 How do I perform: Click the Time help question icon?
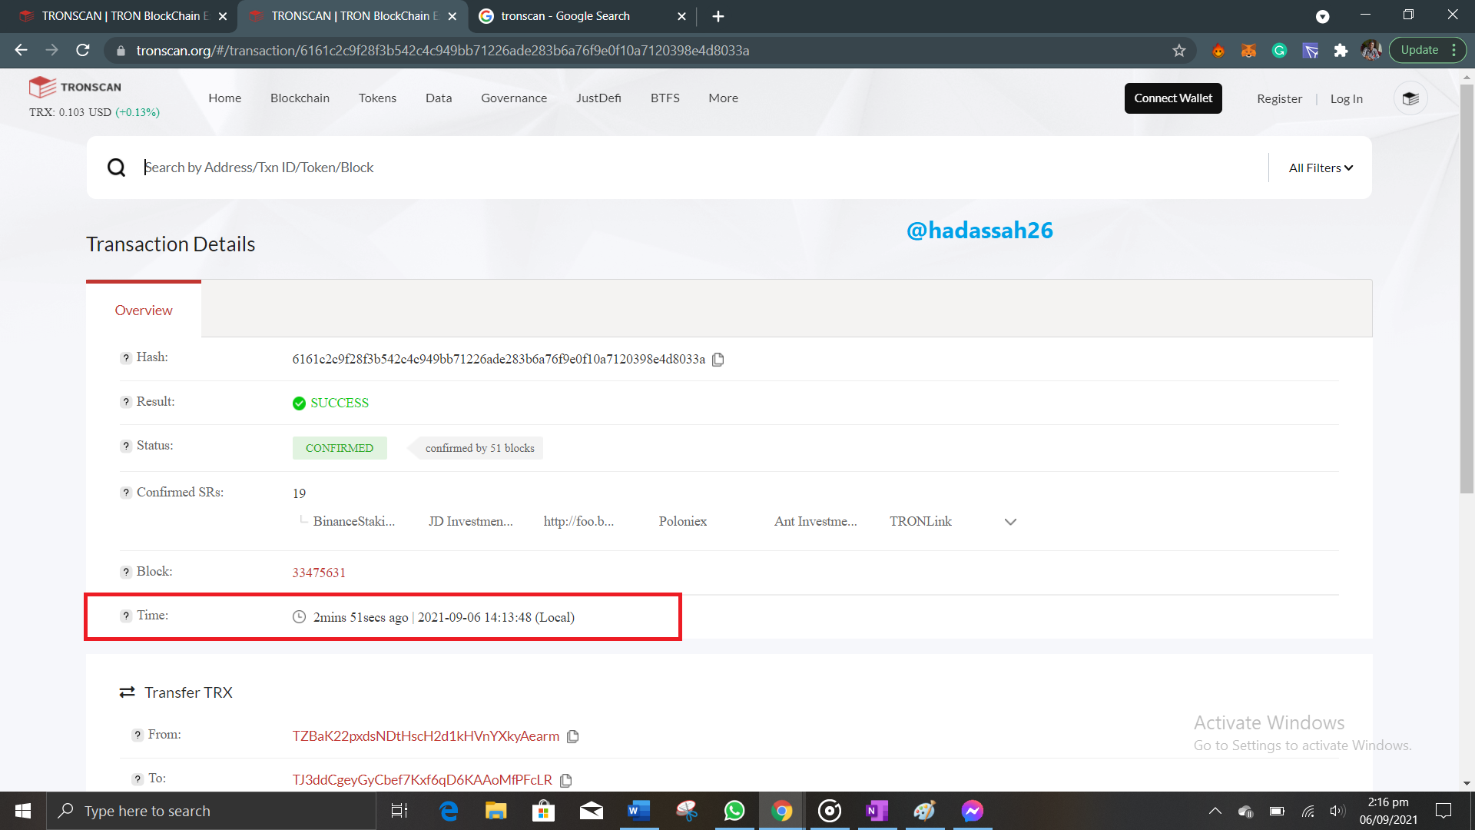point(126,616)
